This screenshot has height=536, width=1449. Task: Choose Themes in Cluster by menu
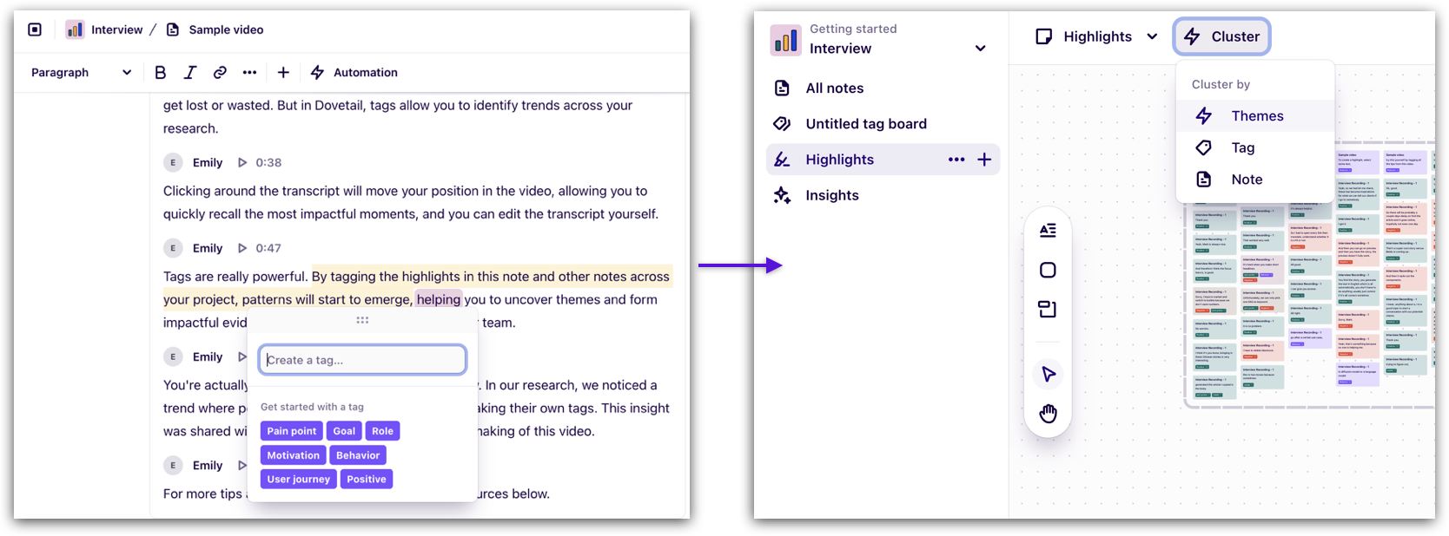(x=1256, y=116)
